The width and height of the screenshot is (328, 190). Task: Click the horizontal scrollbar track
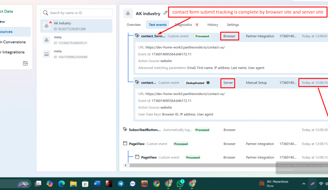[x=202, y=165]
